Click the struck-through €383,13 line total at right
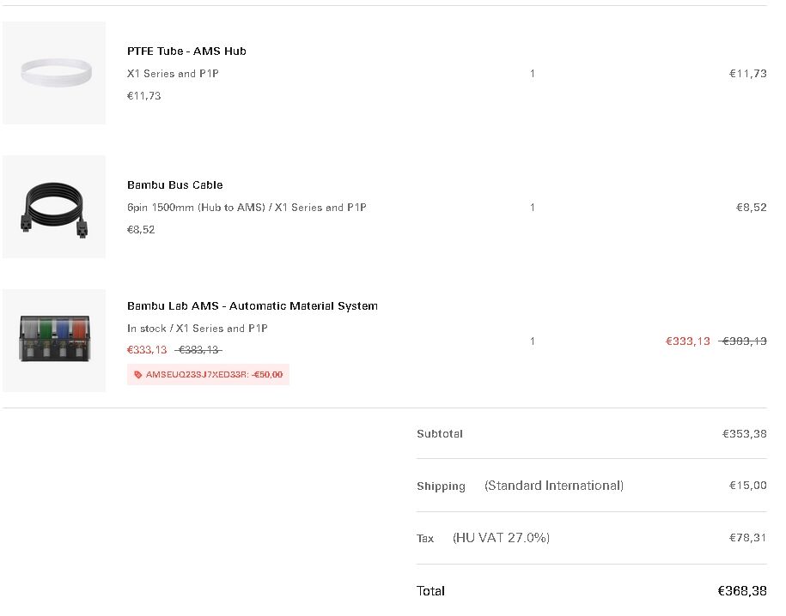The image size is (786, 616). tap(743, 341)
